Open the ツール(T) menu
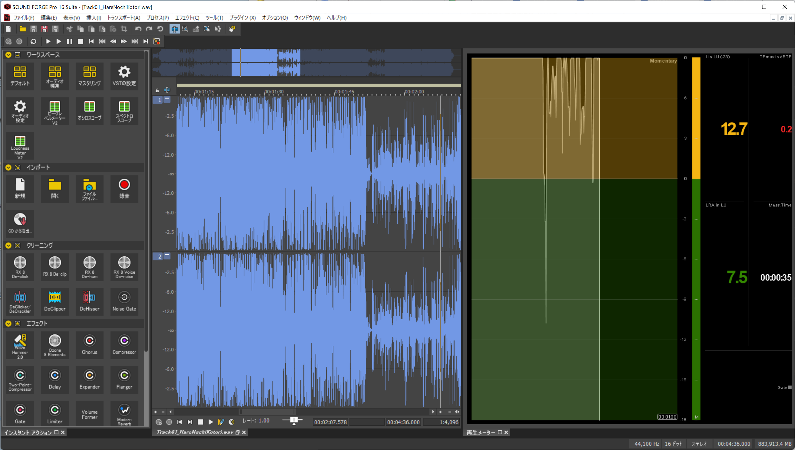The height and width of the screenshot is (450, 795). [214, 18]
